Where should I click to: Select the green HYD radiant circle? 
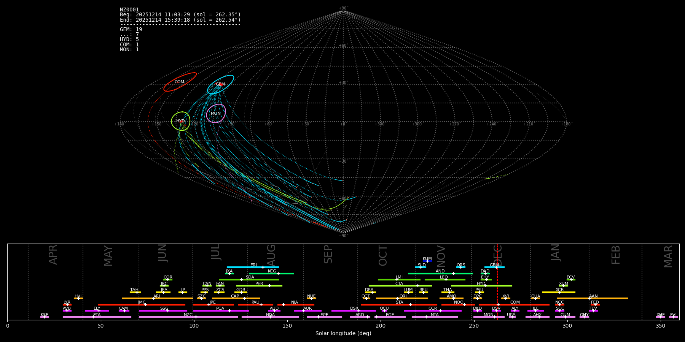180,121
